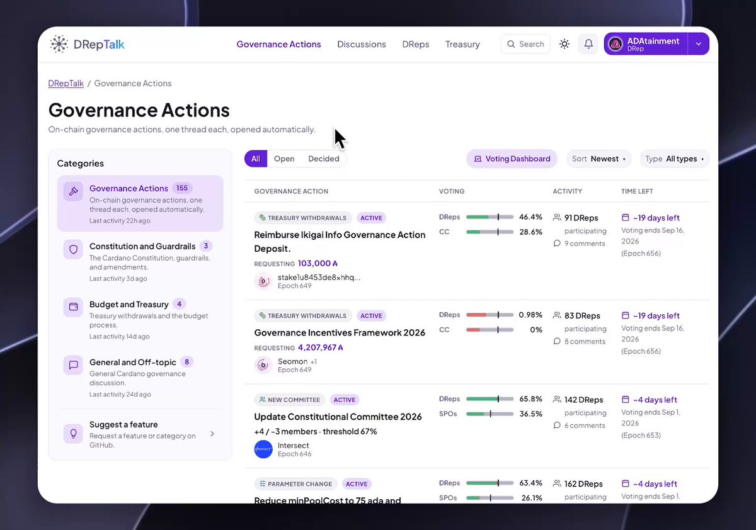Click comments icon beside 9 comments
The image size is (756, 530).
tap(557, 244)
